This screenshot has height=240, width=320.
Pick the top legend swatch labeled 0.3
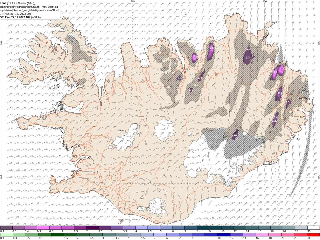[18, 228]
